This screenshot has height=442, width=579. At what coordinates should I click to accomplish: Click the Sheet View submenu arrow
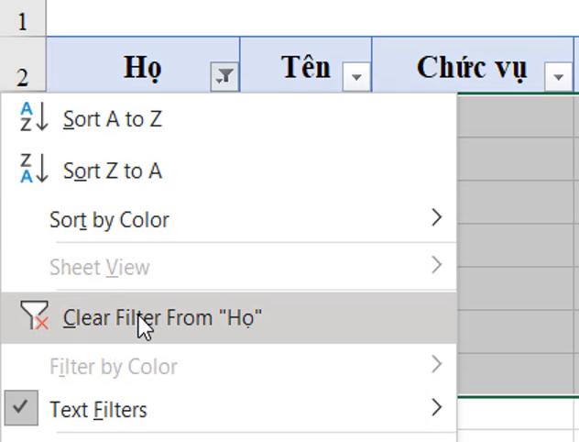pyautogui.click(x=436, y=266)
